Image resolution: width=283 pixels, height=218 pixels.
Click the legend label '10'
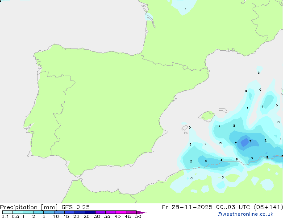click(x=56, y=216)
